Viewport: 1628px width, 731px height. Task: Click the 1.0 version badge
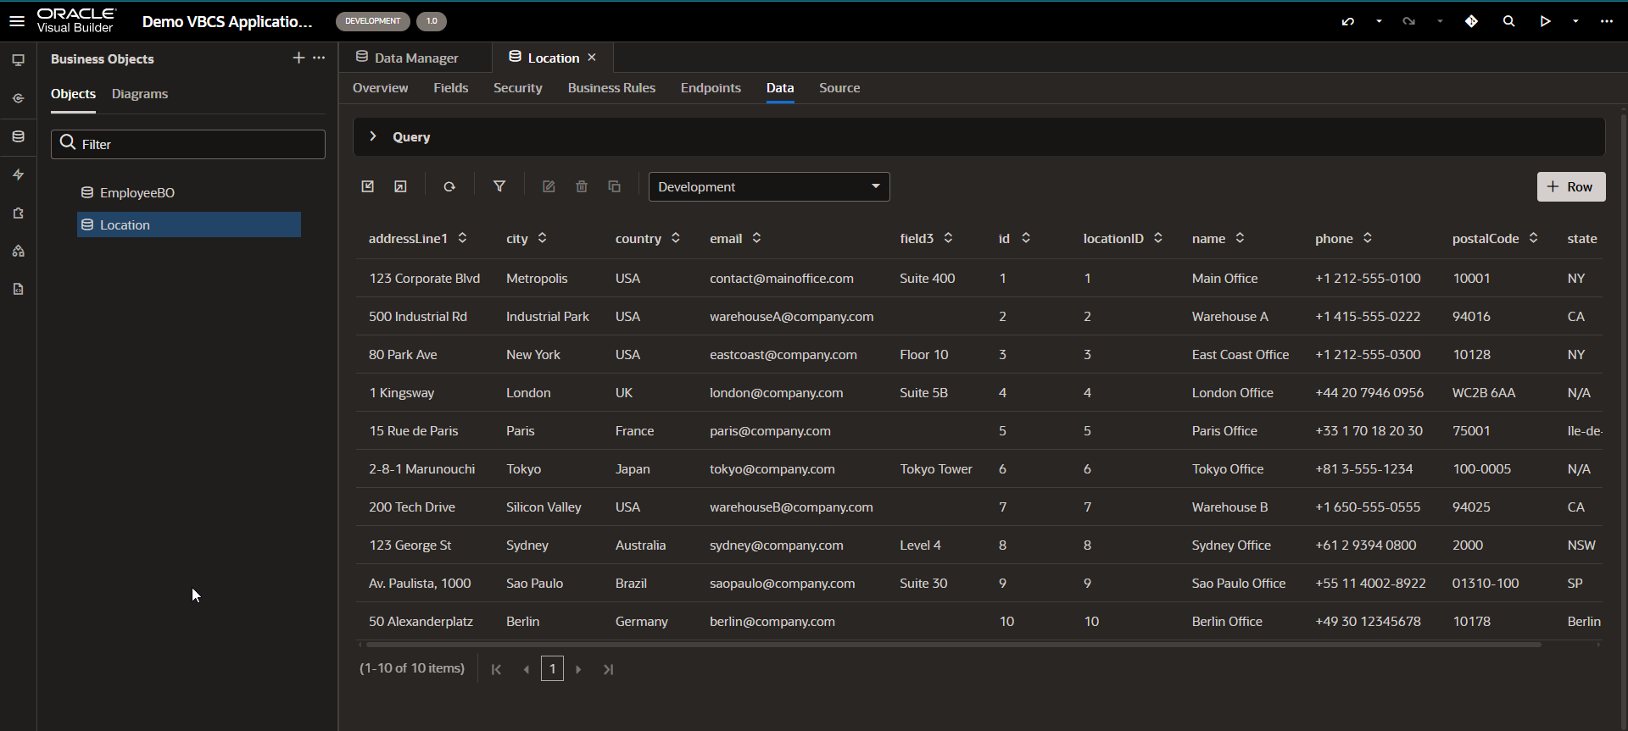click(432, 21)
